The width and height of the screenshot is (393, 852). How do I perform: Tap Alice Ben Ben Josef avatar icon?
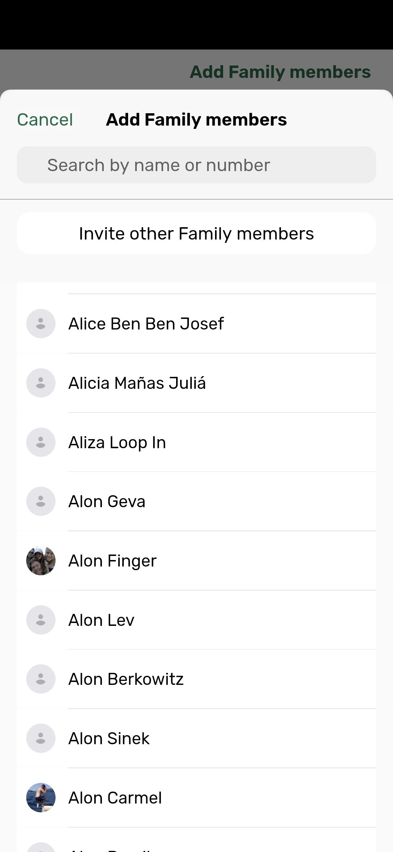point(41,324)
